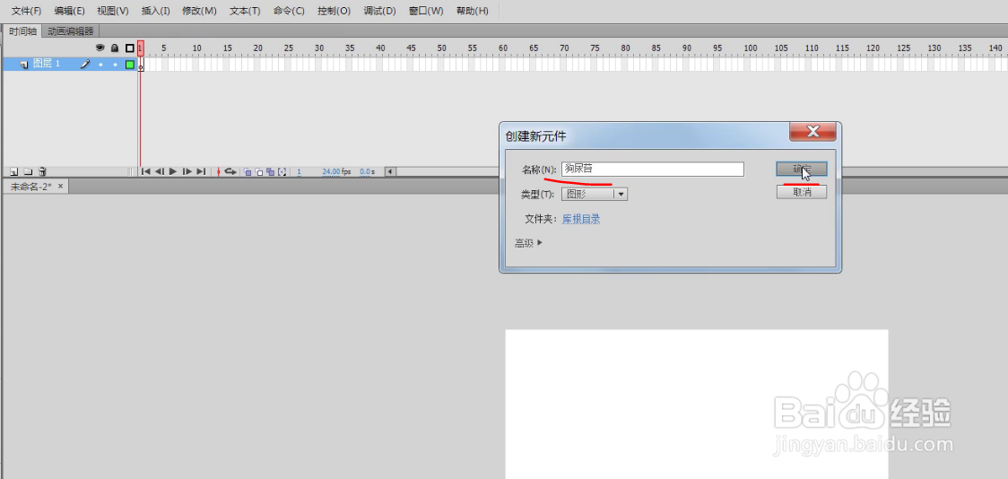Open the 命令(C) menu
1008x479 pixels.
tap(289, 11)
